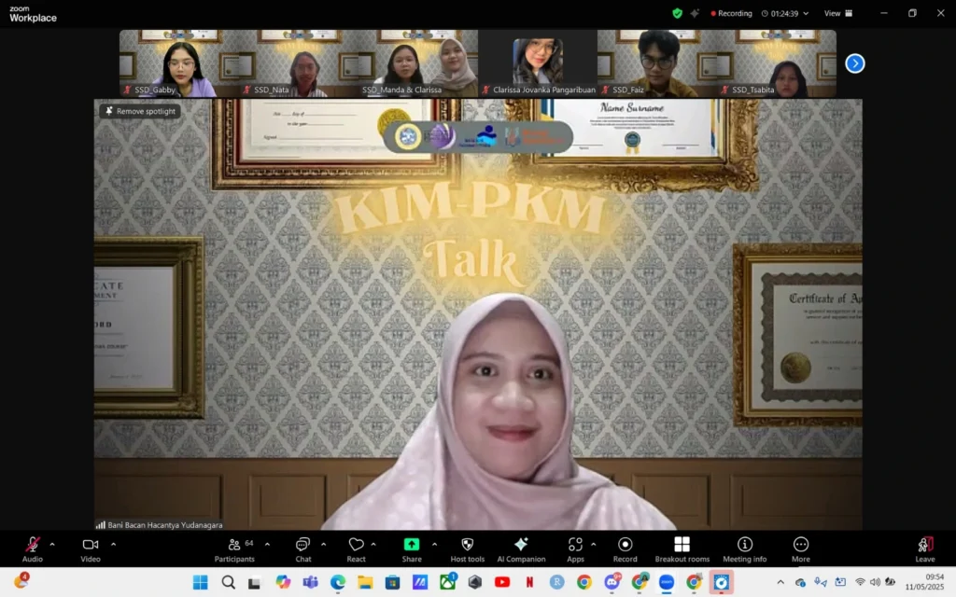
Task: Open the React heart menu
Action: (356, 548)
